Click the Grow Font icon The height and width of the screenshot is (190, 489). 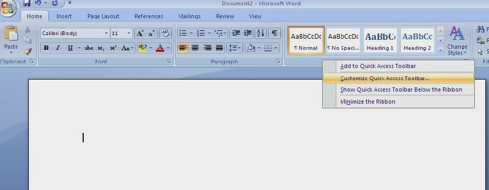click(x=140, y=33)
